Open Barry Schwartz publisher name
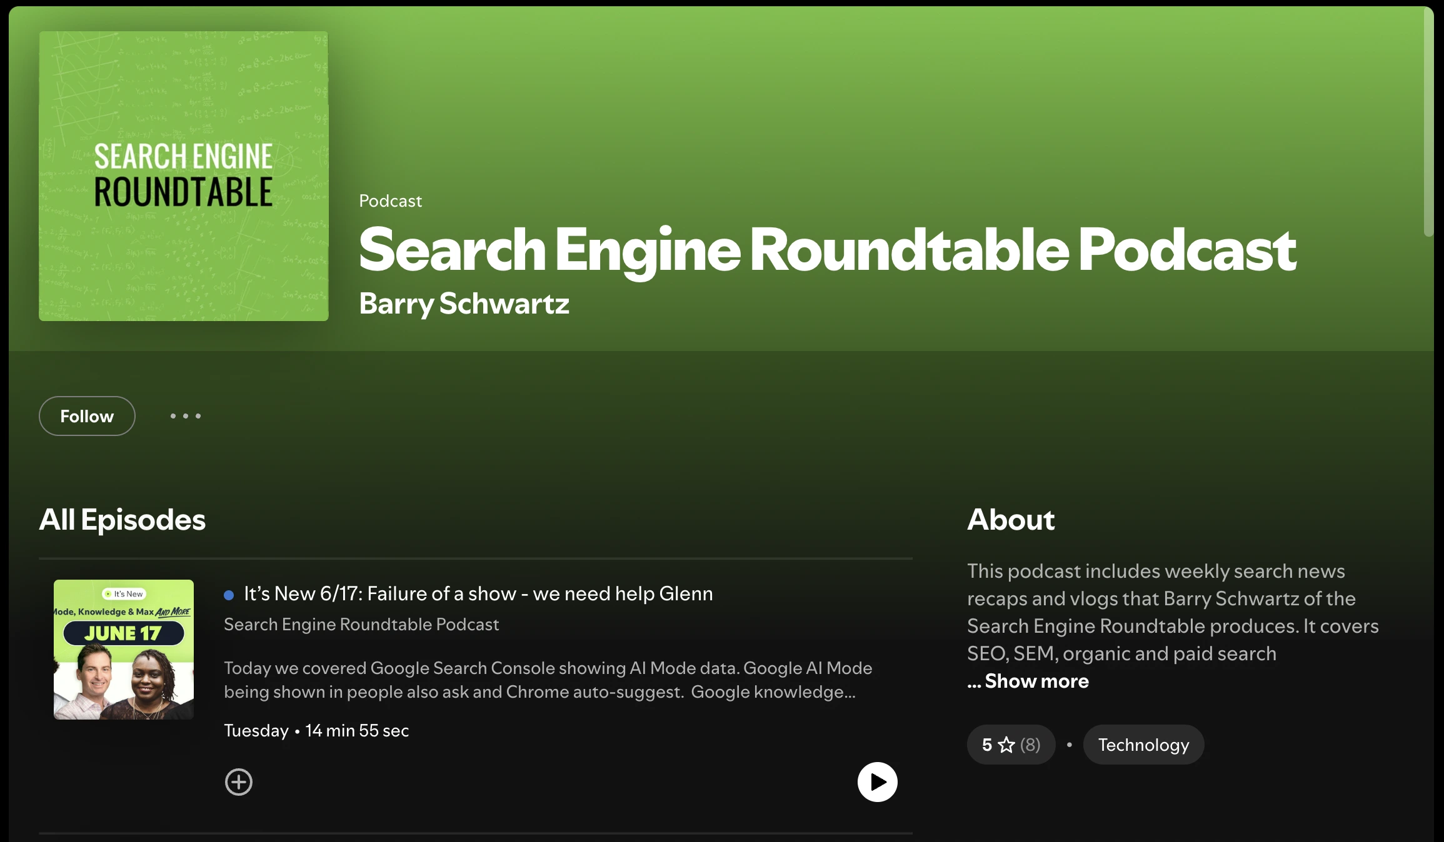Viewport: 1444px width, 842px height. coord(464,304)
